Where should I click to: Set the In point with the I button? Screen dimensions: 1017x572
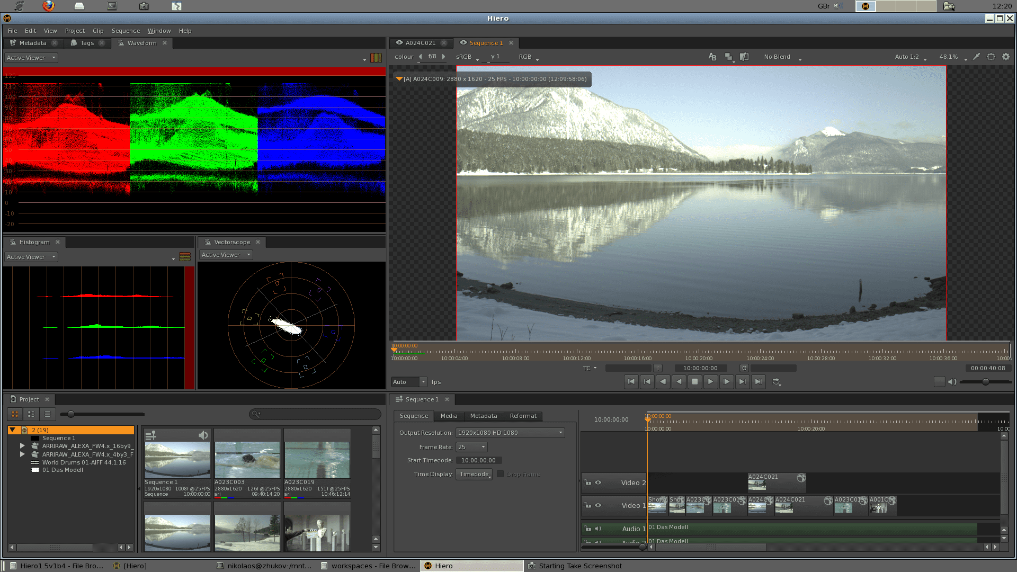click(x=658, y=368)
